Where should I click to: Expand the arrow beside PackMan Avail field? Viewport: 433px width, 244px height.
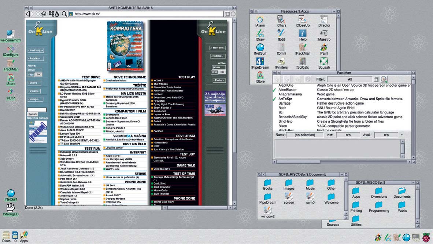(402, 135)
